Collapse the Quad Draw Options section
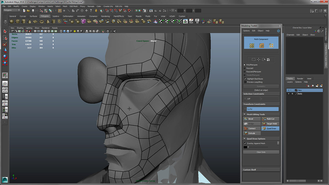The width and height of the screenshot is (329, 185). [244, 138]
